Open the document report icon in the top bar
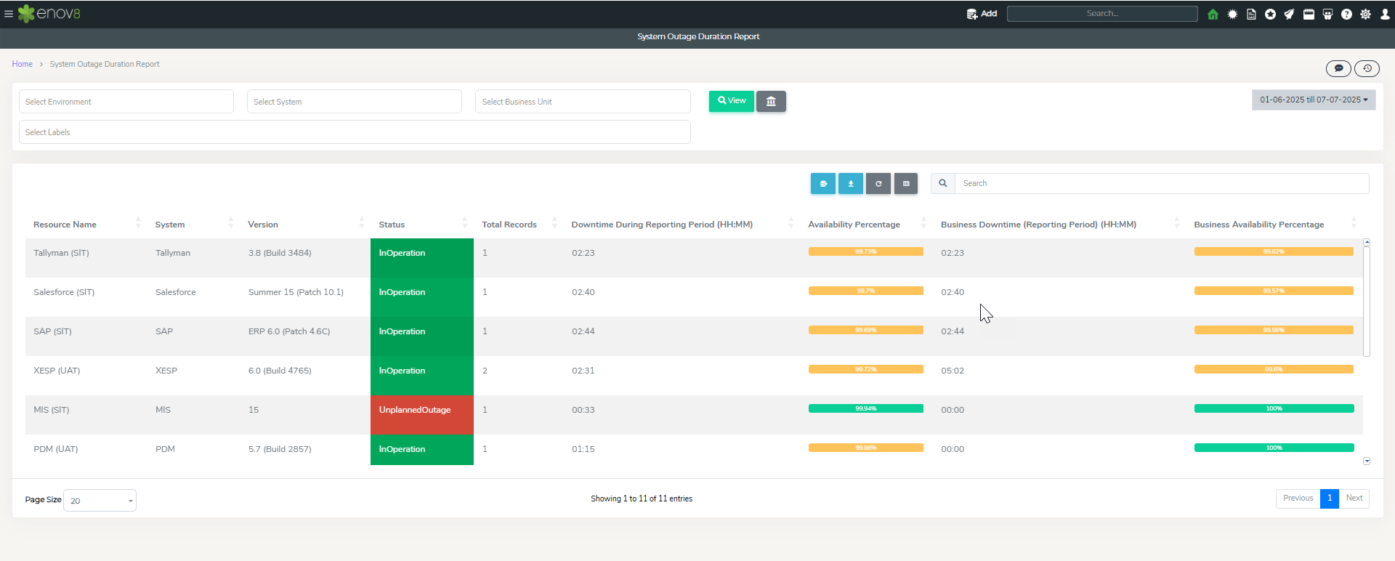1395x561 pixels. [x=1251, y=14]
